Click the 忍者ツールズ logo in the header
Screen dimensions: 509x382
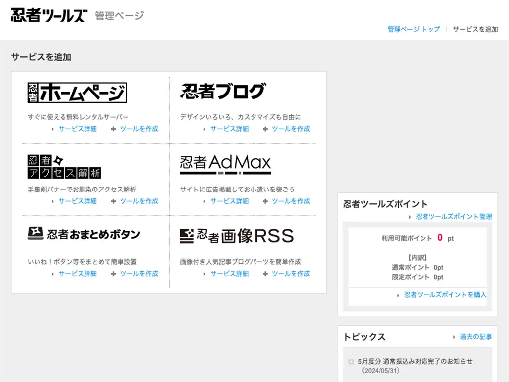pos(49,15)
